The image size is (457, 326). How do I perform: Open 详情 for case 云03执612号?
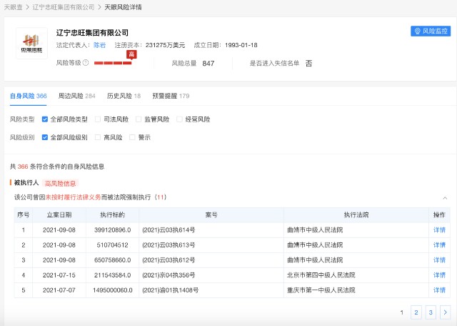(x=440, y=260)
